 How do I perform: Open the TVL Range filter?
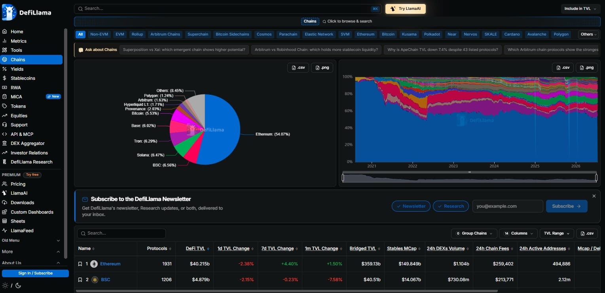[x=557, y=233]
